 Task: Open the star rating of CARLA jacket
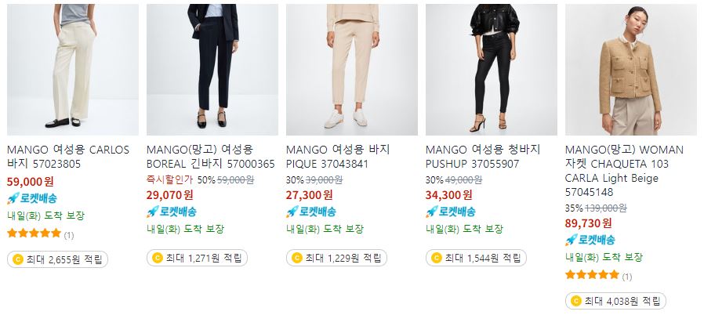click(592, 274)
